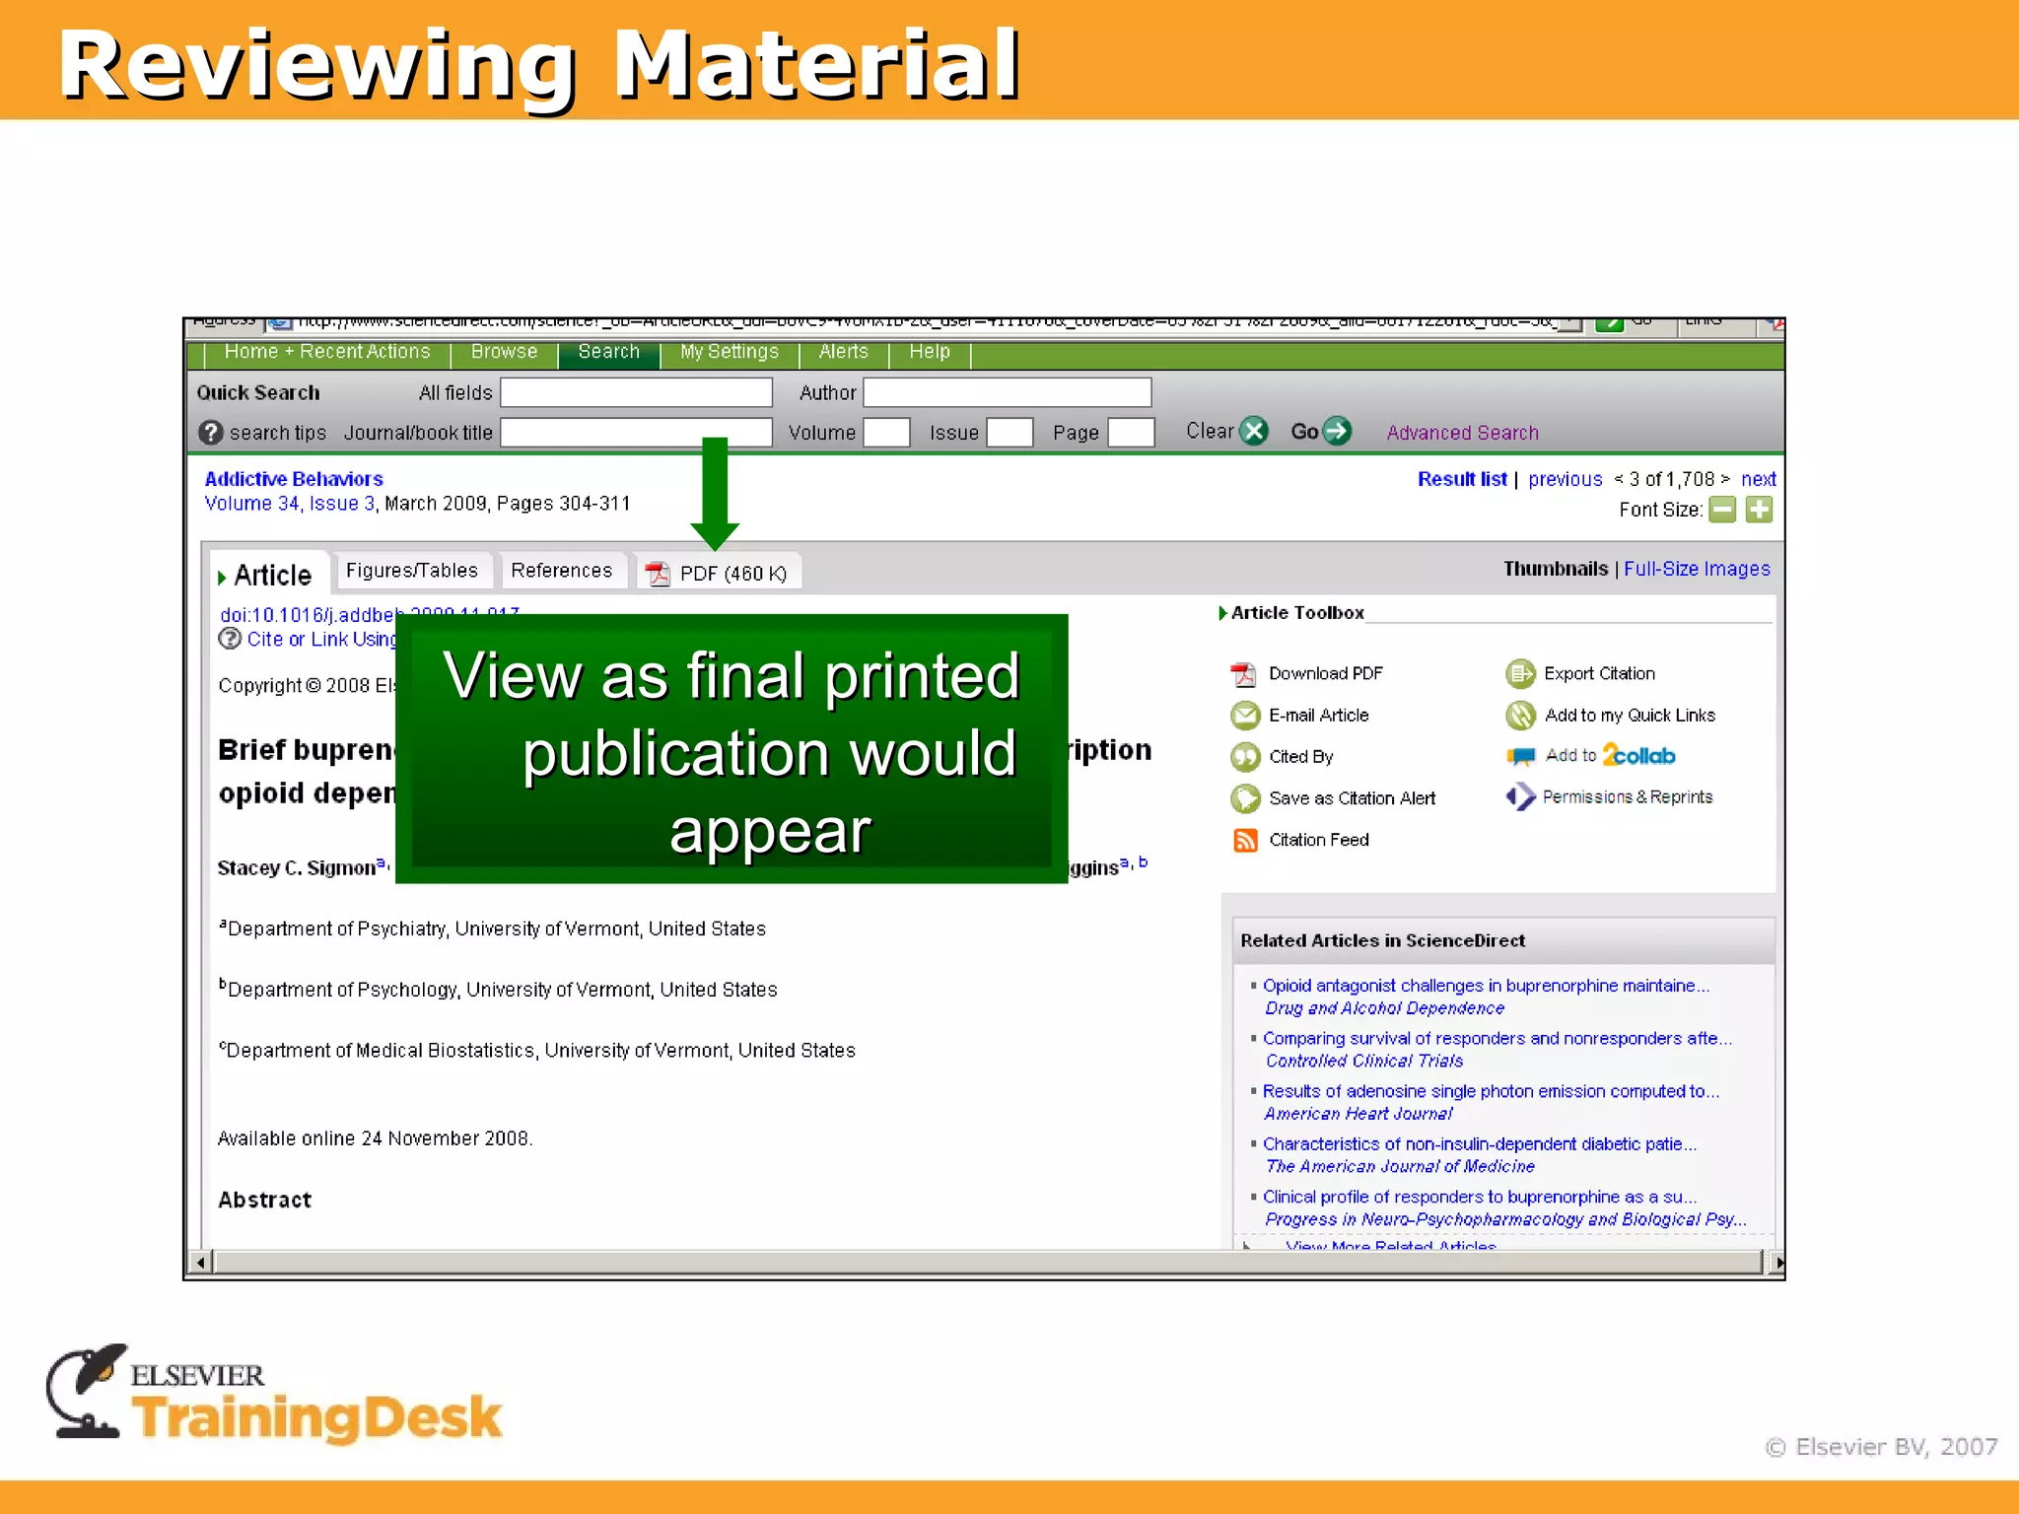Open Opioid antagonist challenges related article
This screenshot has width=2019, height=1514.
(1486, 986)
